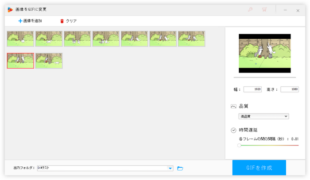The image size is (310, 180).
Task: Open the 高品質 quality dropdown
Action: click(x=263, y=116)
